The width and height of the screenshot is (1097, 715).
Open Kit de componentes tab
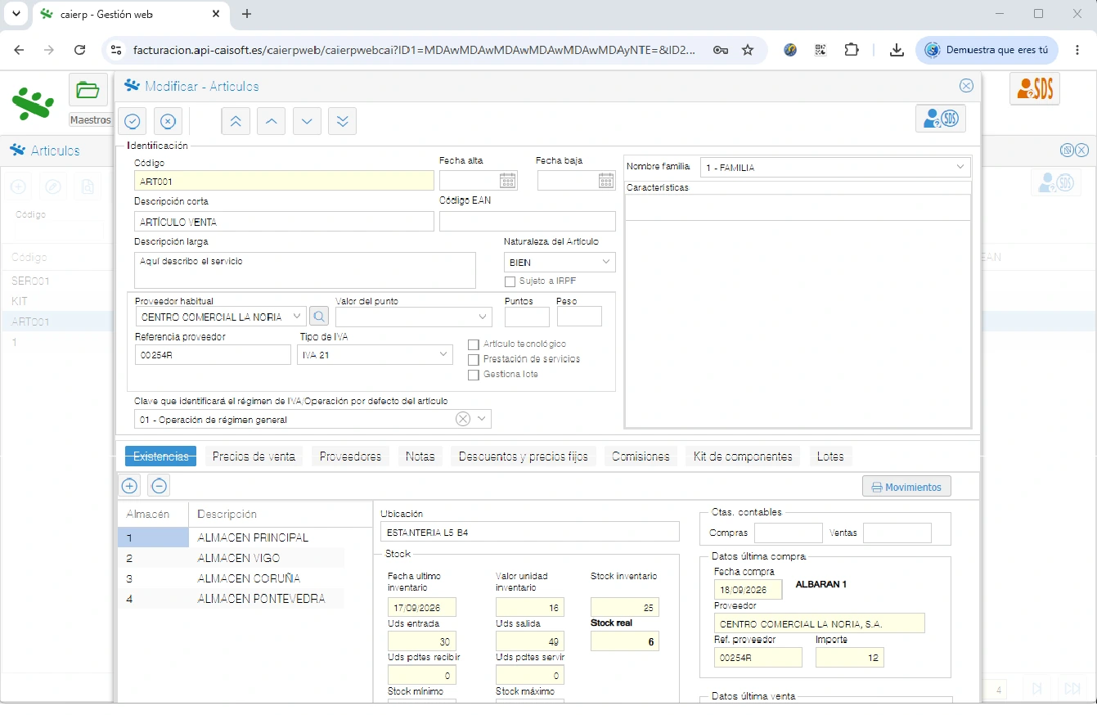click(743, 456)
